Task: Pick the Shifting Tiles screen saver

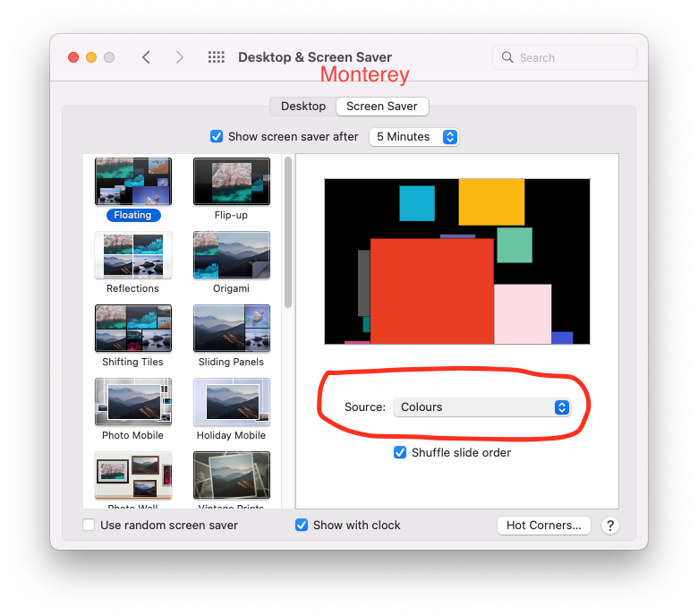Action: pyautogui.click(x=133, y=329)
